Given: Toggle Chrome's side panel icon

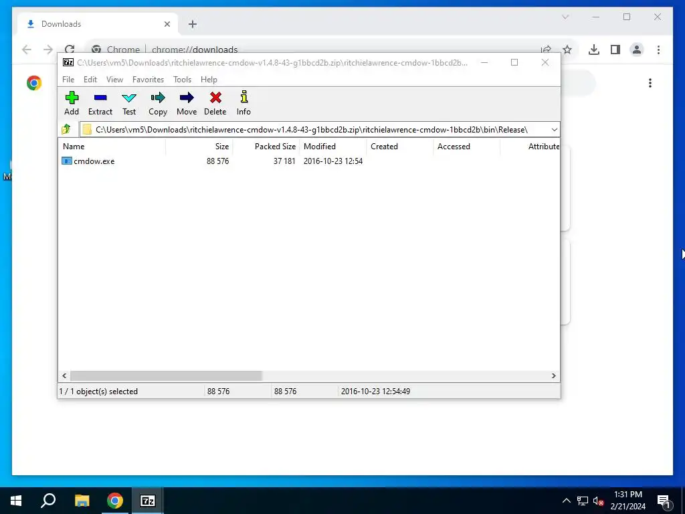Looking at the screenshot, I should pos(615,50).
